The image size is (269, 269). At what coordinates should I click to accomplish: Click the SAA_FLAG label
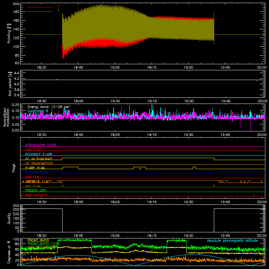tap(33, 177)
